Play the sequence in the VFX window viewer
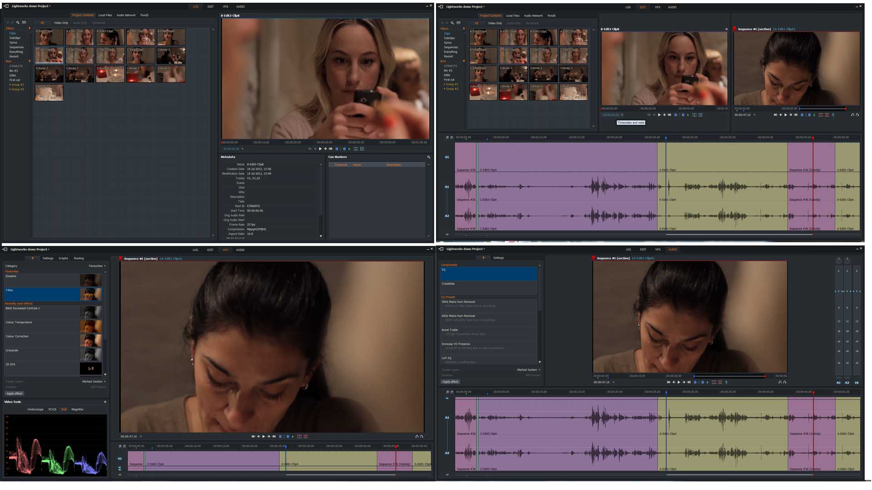Screen dimensions: 872x490 point(263,436)
